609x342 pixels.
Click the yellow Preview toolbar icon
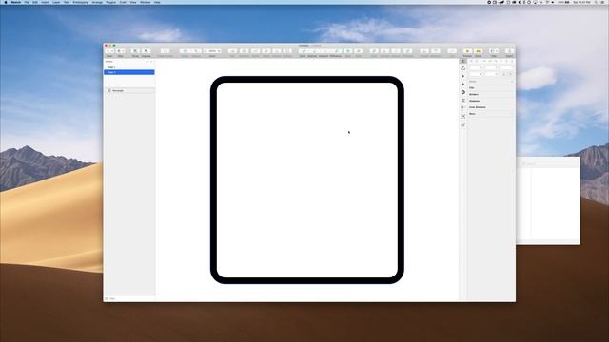click(467, 51)
